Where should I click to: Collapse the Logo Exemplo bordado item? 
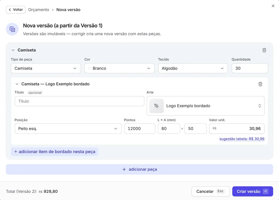point(17,84)
